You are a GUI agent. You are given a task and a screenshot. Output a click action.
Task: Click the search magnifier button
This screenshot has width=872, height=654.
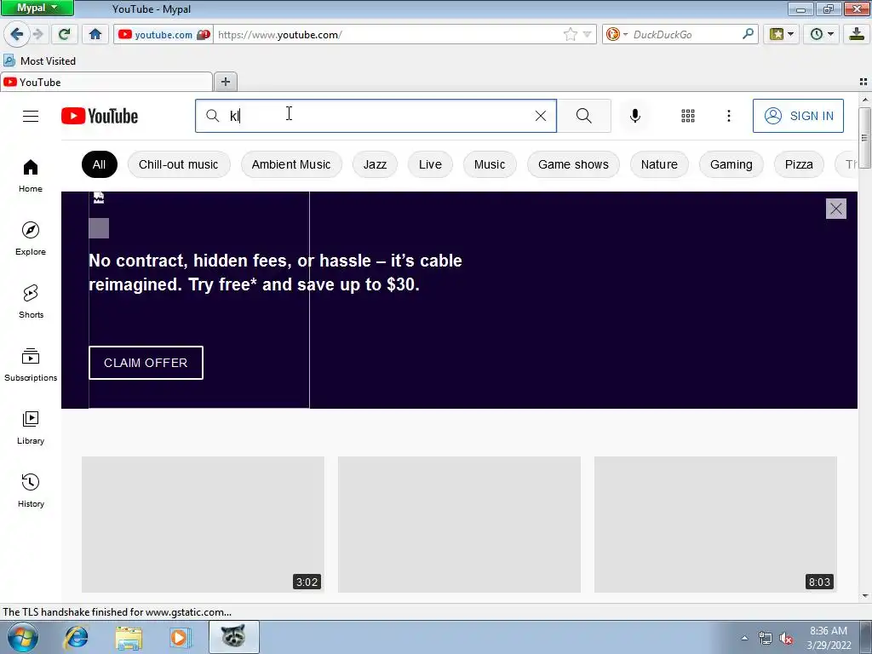tap(584, 116)
